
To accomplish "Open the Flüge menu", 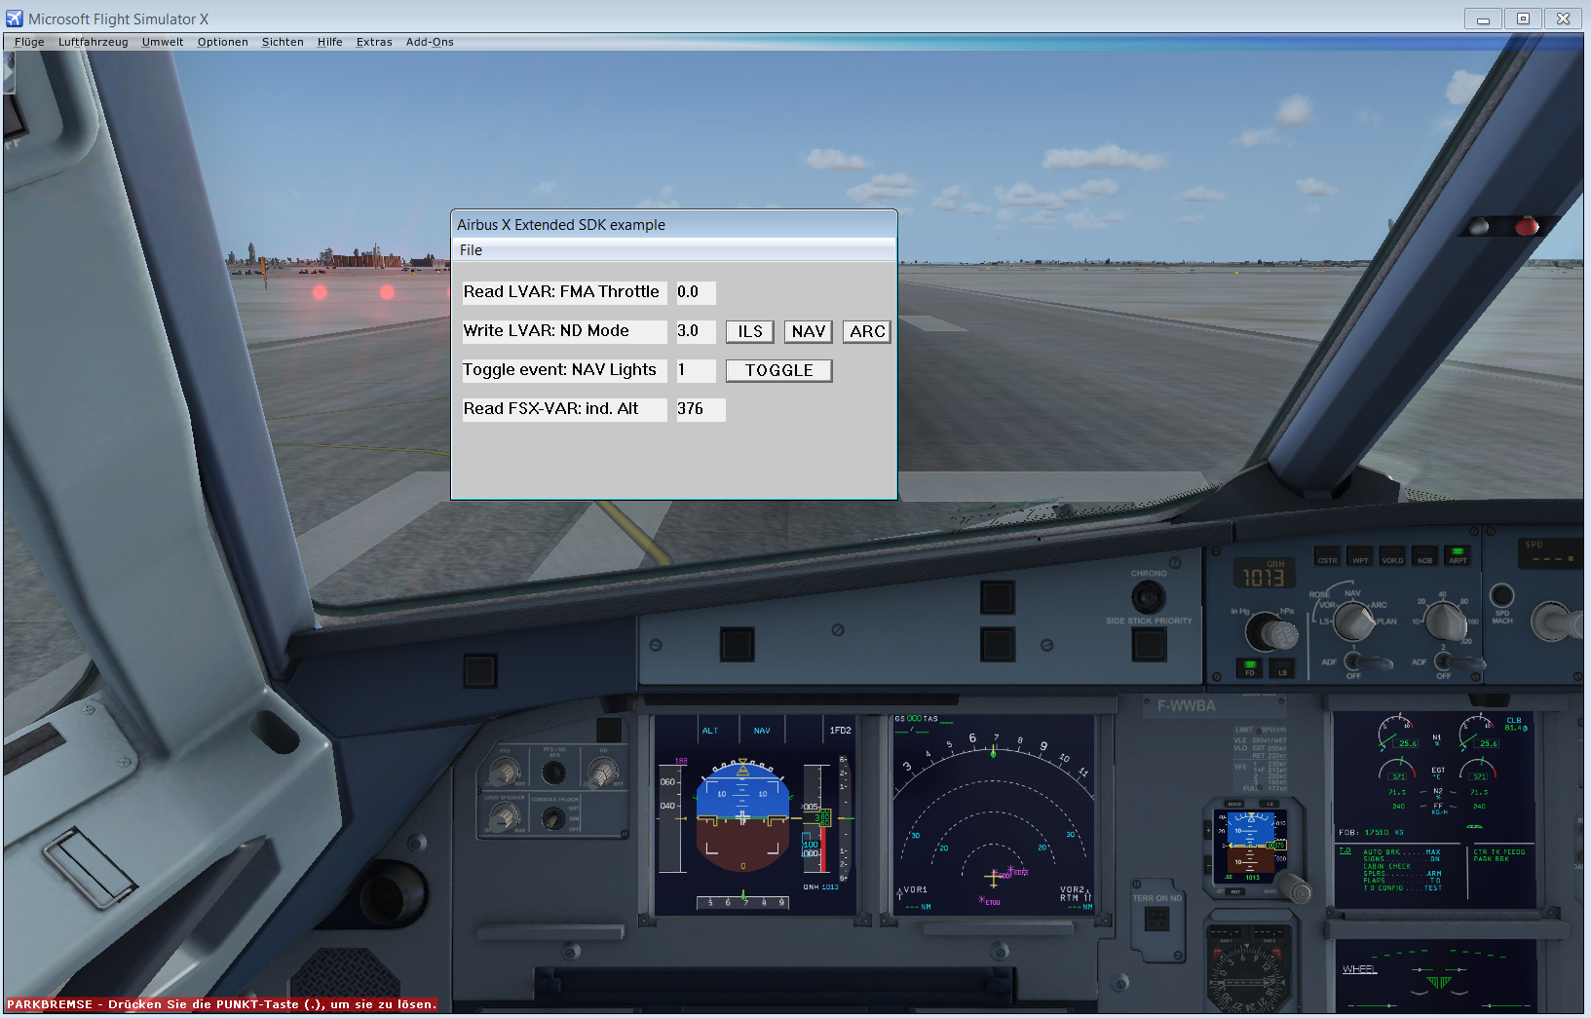I will coord(29,42).
